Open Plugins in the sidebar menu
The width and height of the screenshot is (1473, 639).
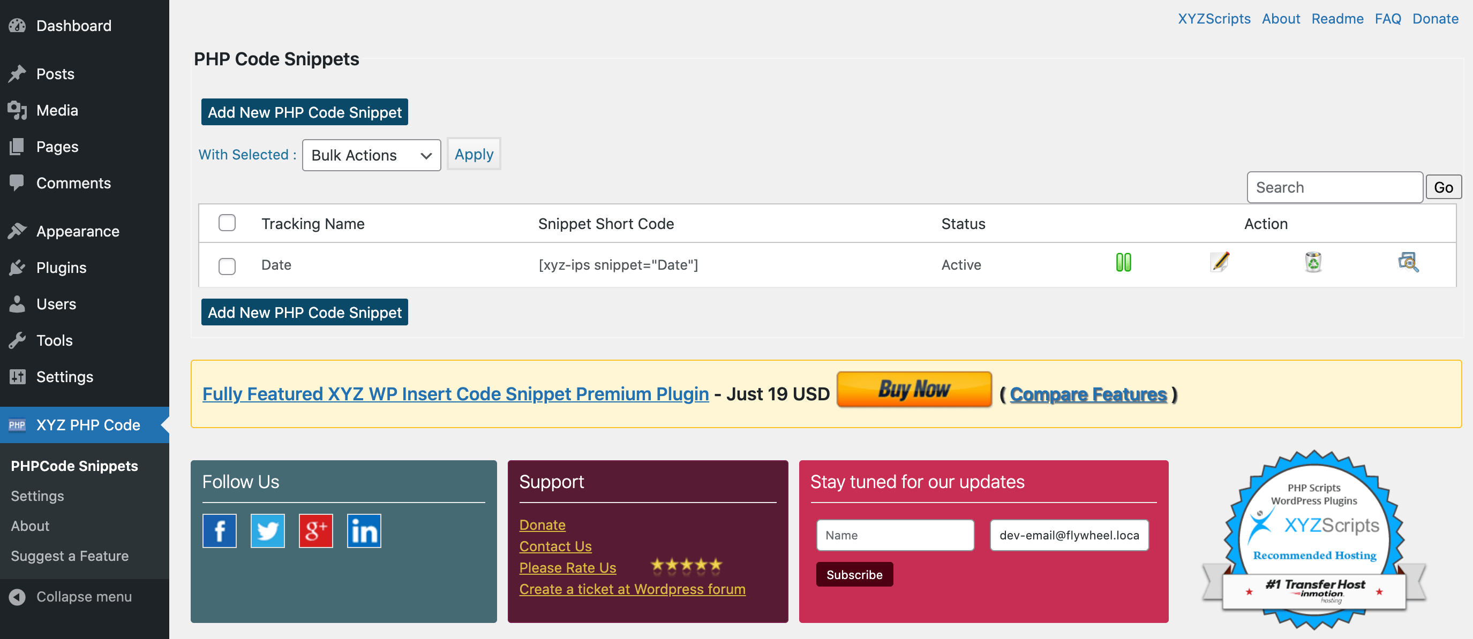[x=61, y=268]
